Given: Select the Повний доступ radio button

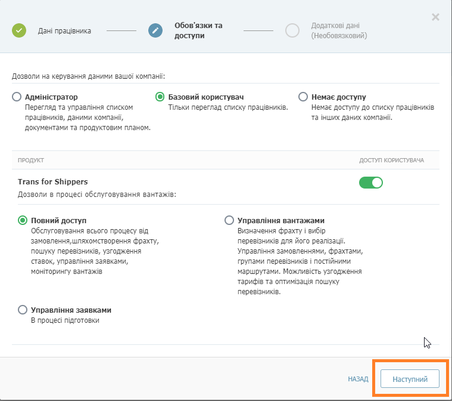Looking at the screenshot, I should [x=23, y=220].
